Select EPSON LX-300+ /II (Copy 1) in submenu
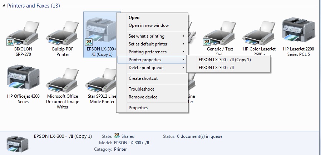 [x=228, y=60]
